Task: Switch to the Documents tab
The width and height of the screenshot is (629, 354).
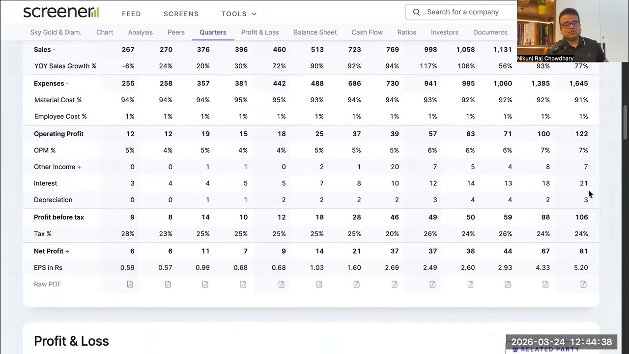Action: pyautogui.click(x=490, y=32)
